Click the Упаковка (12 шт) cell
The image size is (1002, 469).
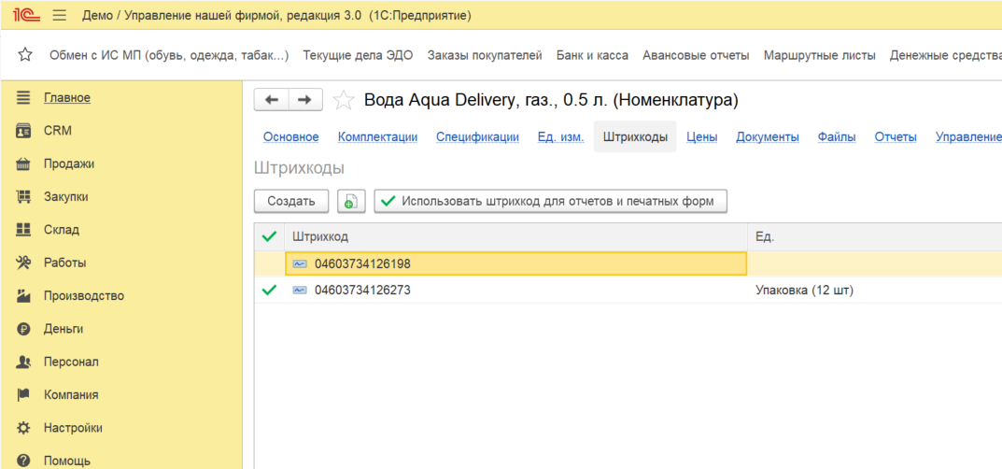pyautogui.click(x=875, y=291)
